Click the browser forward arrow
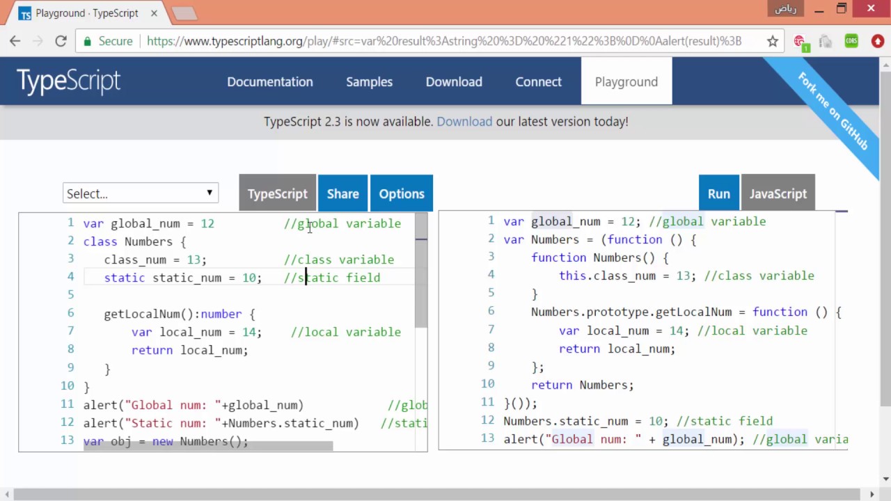This screenshot has height=501, width=891. click(x=38, y=41)
